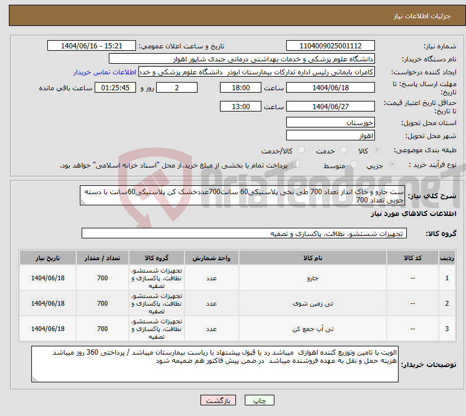Click the شماره نیاز number field

331,46
